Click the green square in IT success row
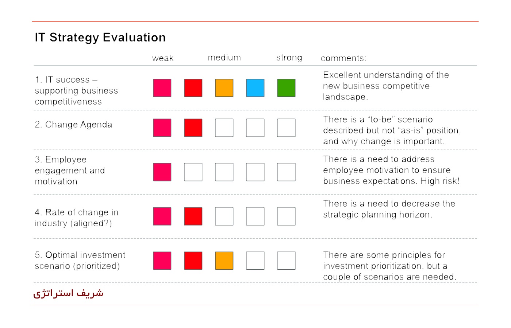511x328 pixels. pyautogui.click(x=286, y=88)
